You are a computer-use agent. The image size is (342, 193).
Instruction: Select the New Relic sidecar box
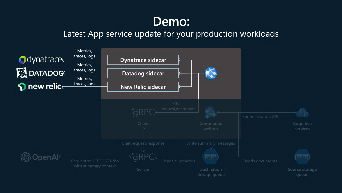point(143,87)
